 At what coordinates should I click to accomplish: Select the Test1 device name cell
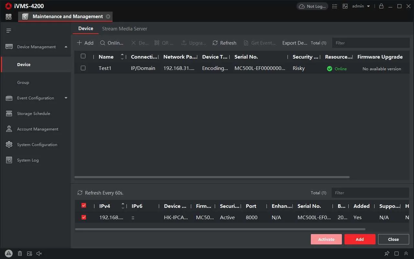[105, 68]
